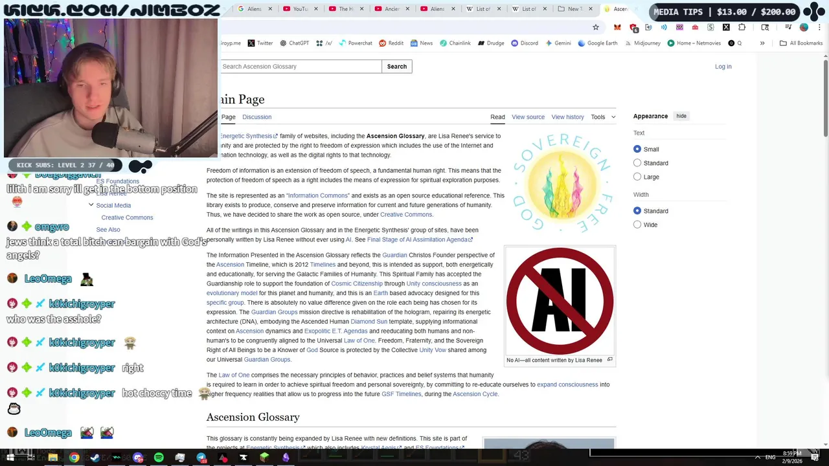This screenshot has height=466, width=829.
Task: Click the Search button
Action: (397, 67)
